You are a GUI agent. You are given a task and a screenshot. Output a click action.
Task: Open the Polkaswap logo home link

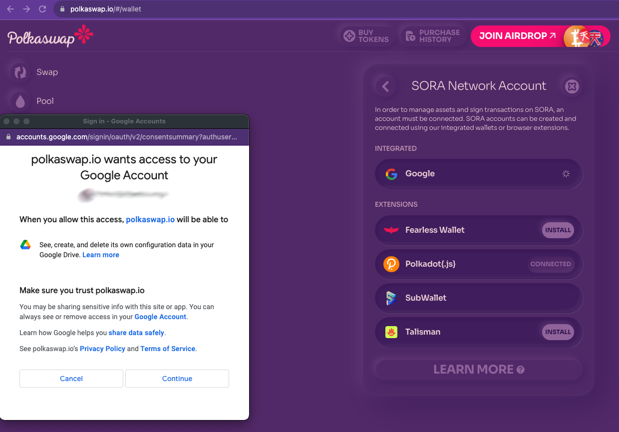(x=50, y=37)
